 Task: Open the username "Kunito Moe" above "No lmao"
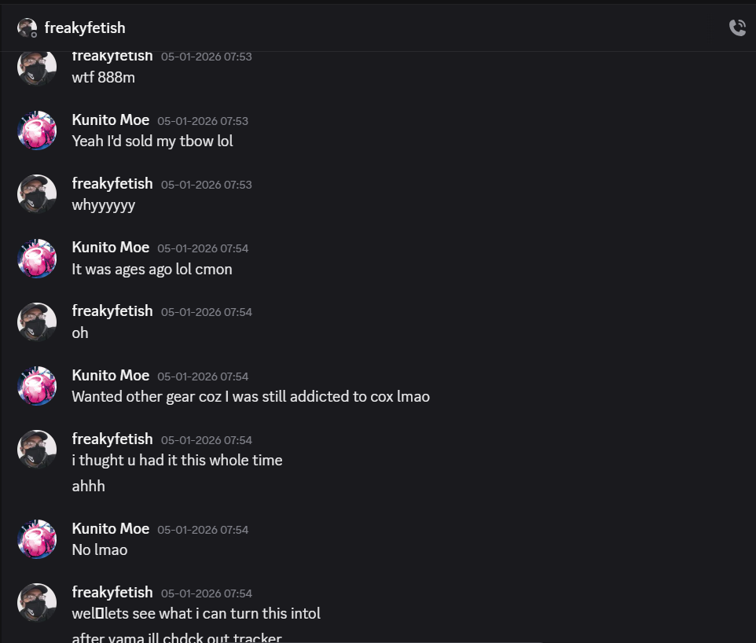[x=110, y=528]
